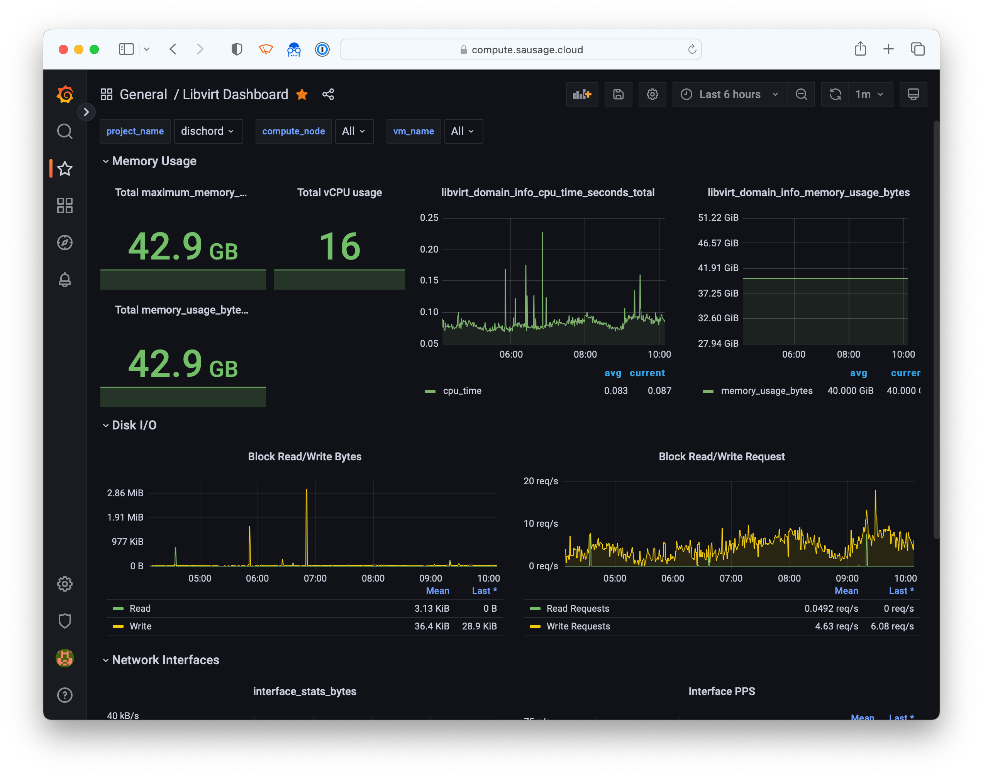983x777 pixels.
Task: Open compute_node All dropdown
Action: pos(354,131)
